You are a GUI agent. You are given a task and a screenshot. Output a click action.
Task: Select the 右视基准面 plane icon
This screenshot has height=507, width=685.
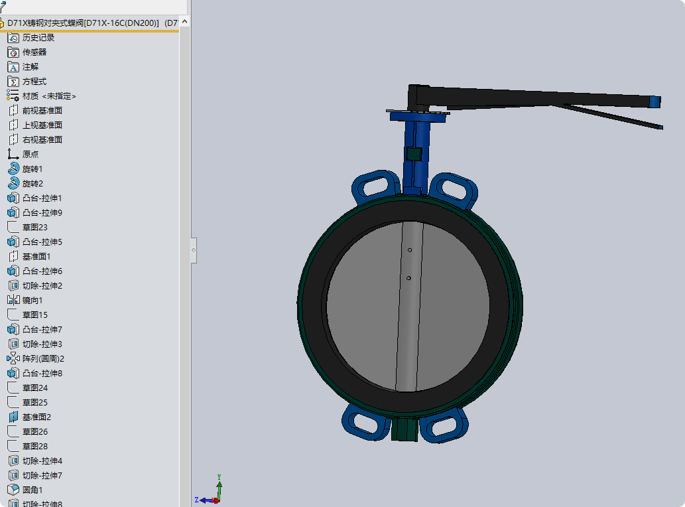pos(13,140)
